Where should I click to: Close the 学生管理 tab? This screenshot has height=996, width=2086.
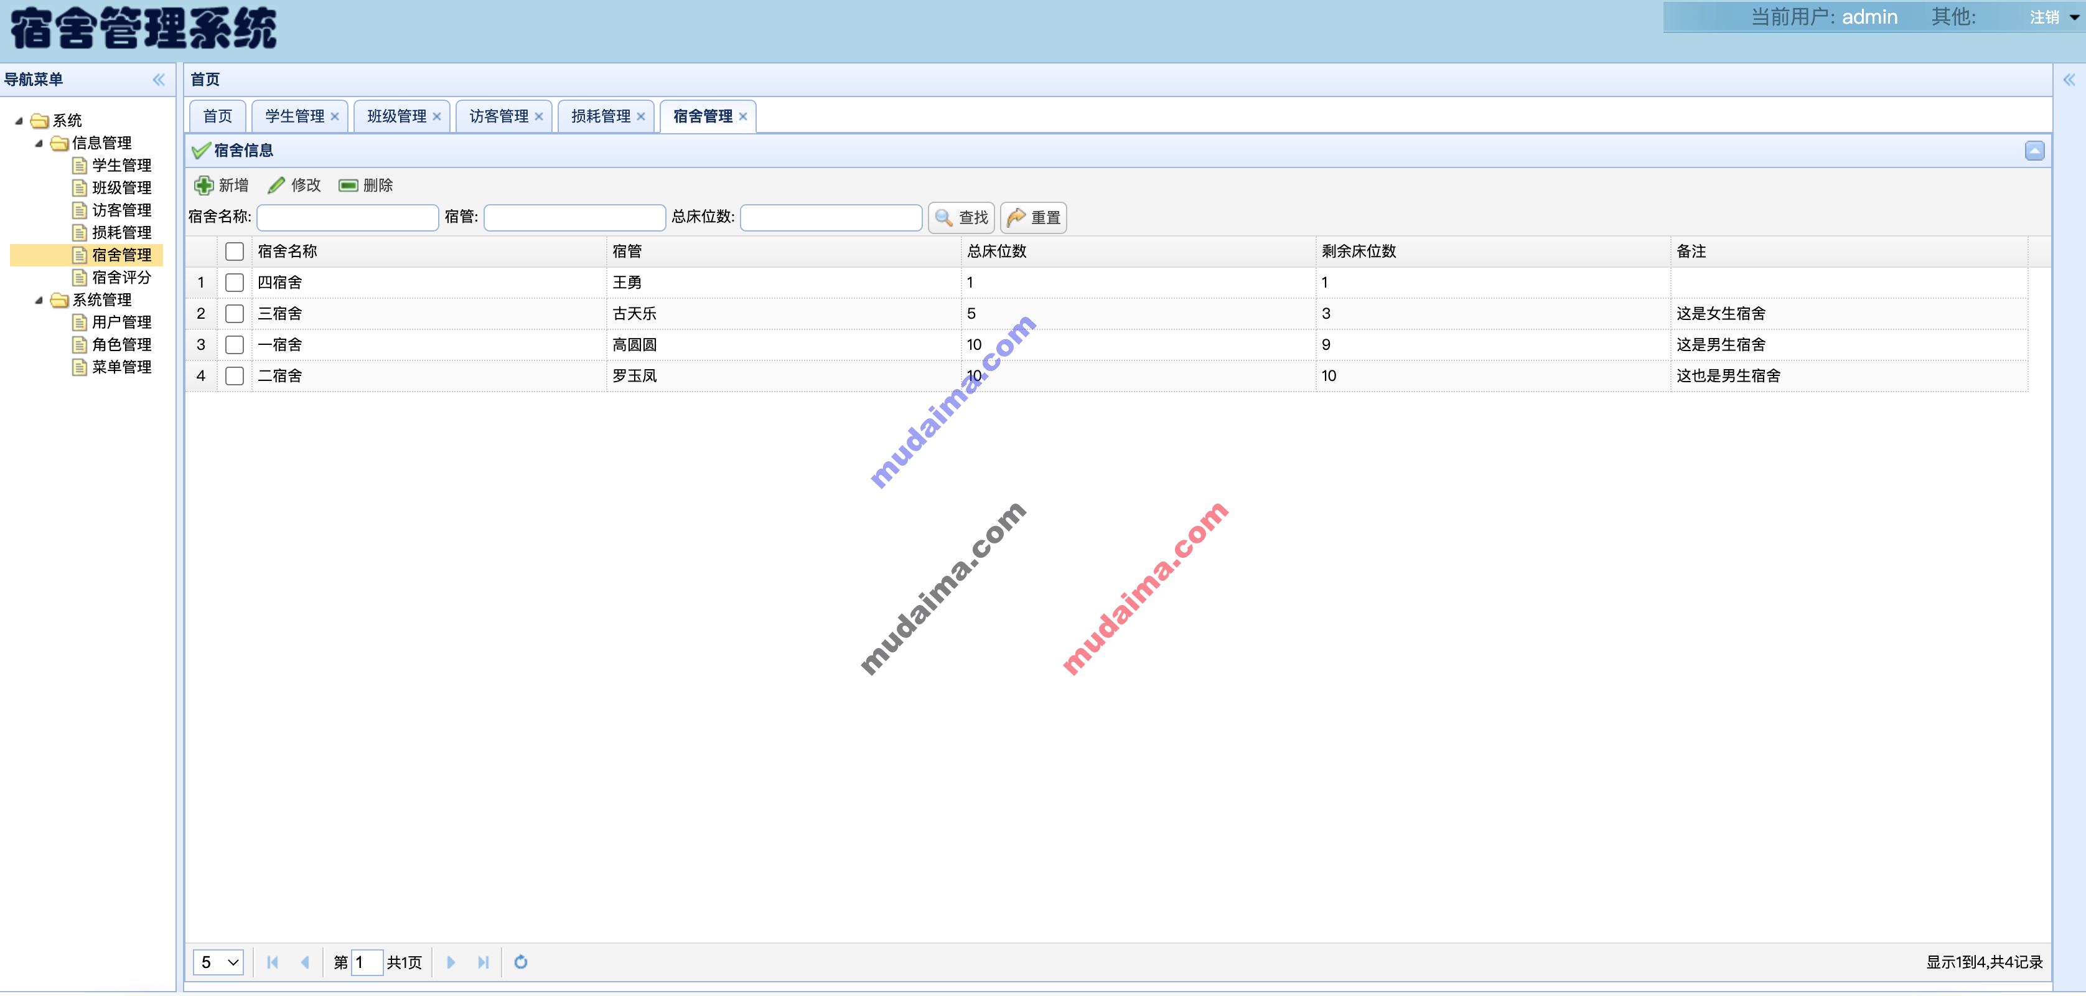(x=334, y=116)
